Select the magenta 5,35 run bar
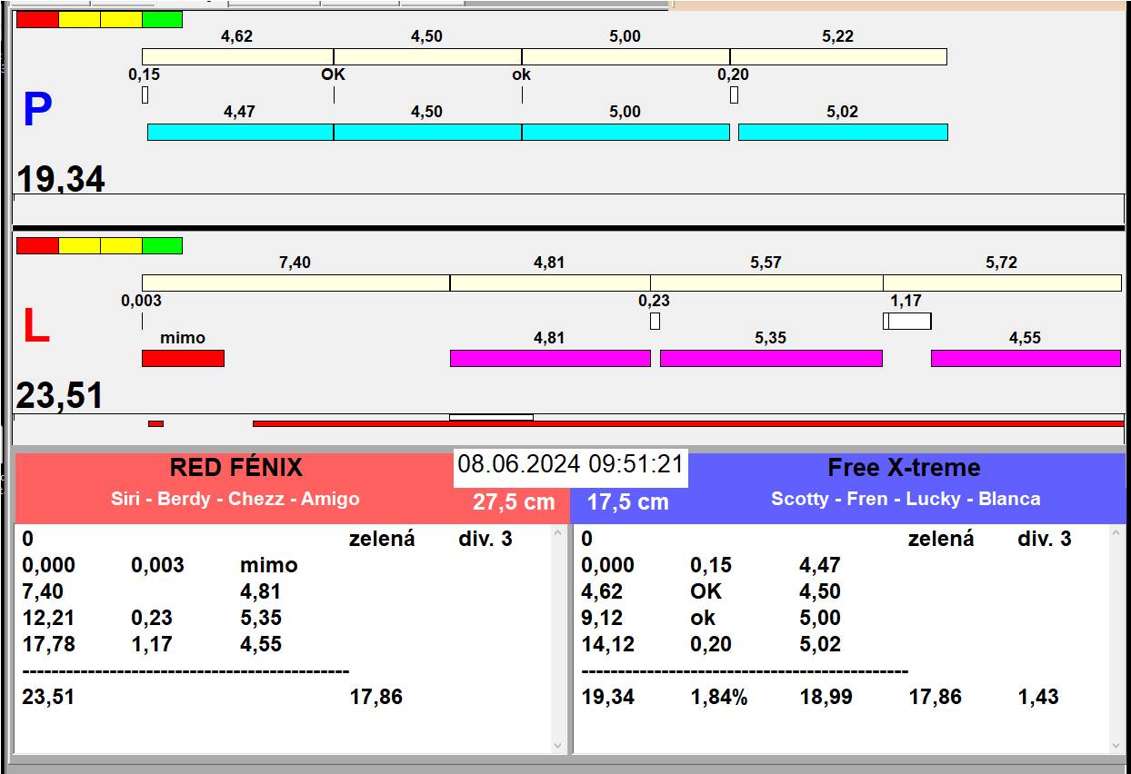 [771, 358]
